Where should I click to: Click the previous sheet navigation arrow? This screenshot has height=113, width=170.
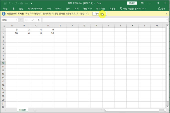5,110
